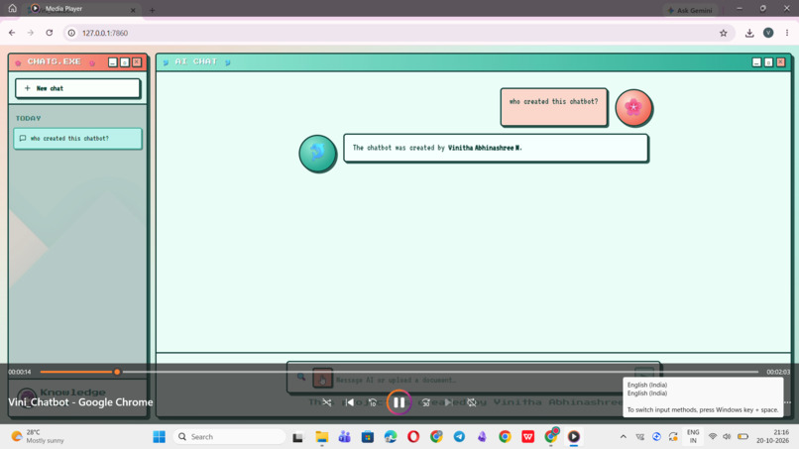
Task: Open the Wi-Fi network tray icon
Action: (x=713, y=437)
